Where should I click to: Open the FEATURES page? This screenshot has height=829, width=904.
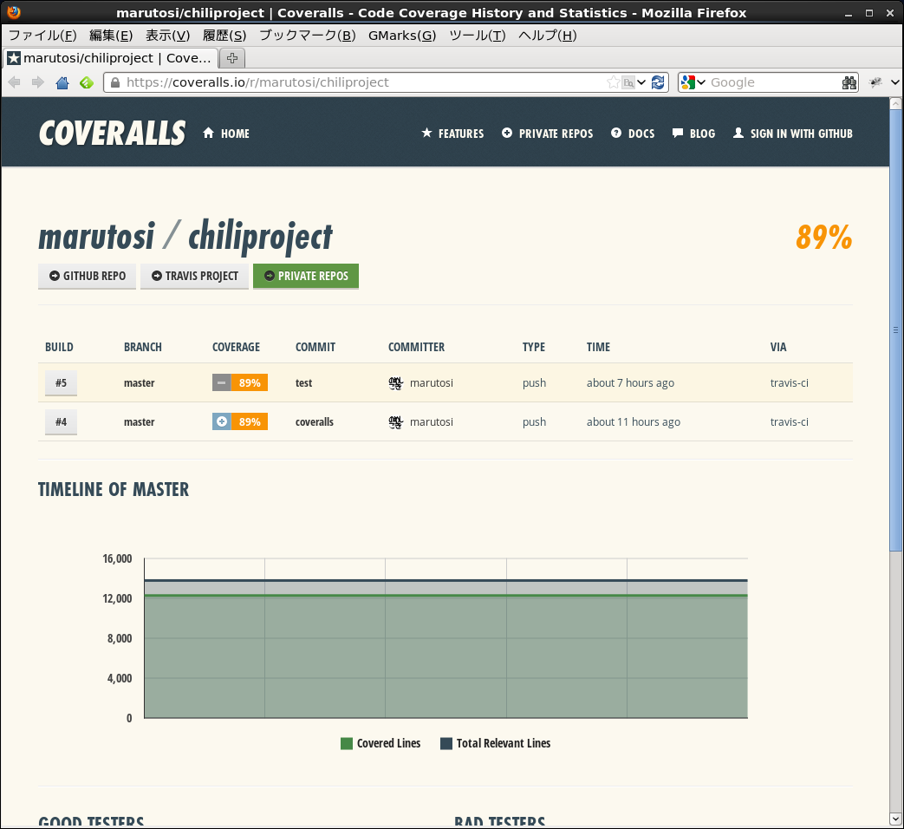pyautogui.click(x=452, y=134)
